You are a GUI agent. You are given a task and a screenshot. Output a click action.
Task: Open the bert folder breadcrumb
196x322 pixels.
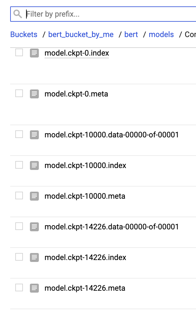tap(131, 34)
